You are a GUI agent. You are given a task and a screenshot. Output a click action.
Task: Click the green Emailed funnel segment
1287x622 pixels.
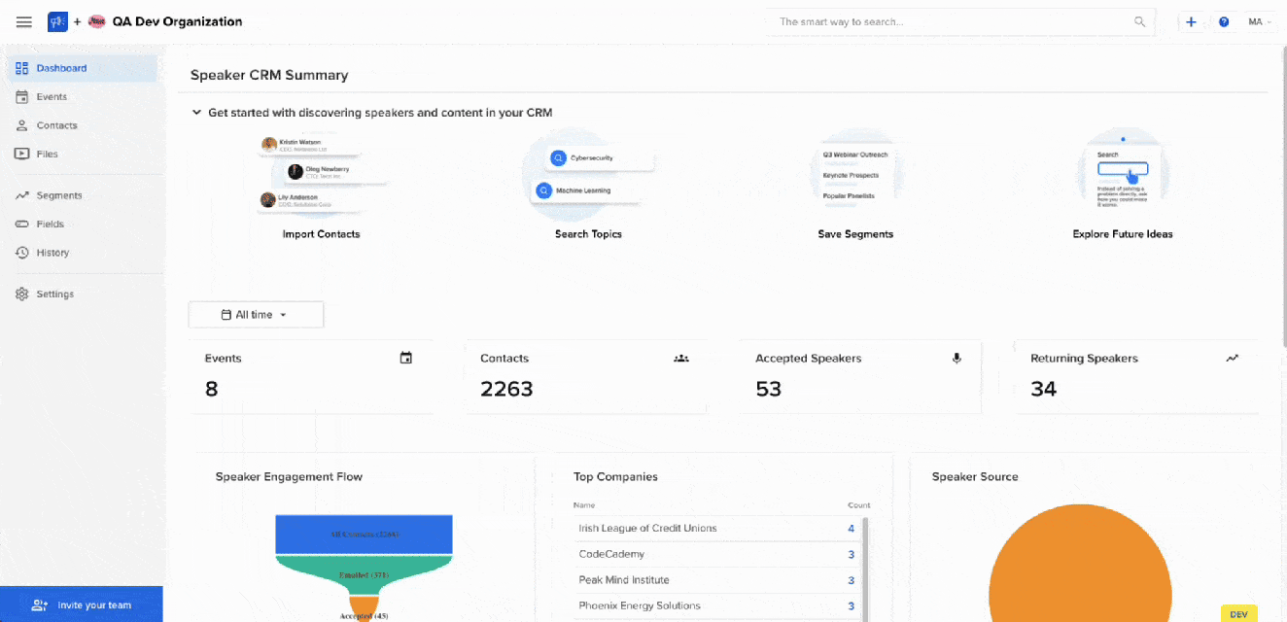364,575
